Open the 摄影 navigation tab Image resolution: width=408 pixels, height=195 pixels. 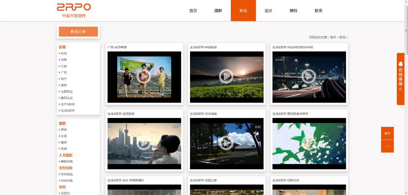tap(218, 11)
